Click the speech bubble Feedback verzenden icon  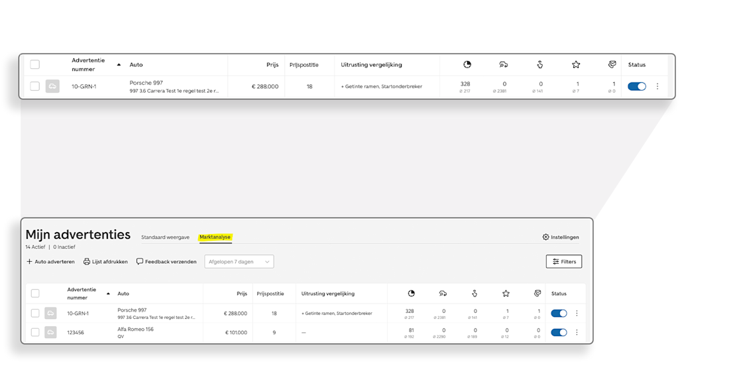tap(140, 262)
